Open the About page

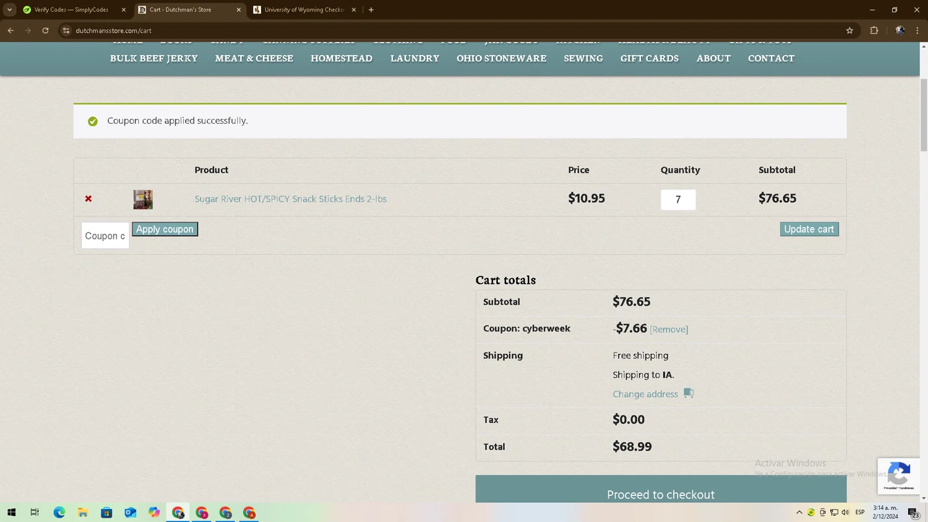[x=713, y=58]
